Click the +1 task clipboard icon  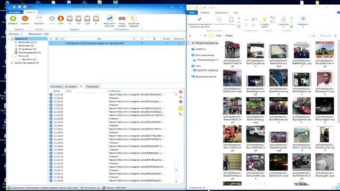tap(70, 19)
